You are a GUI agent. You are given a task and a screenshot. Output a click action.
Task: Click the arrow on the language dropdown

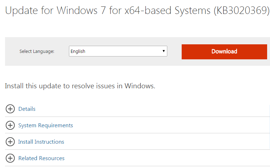[164, 51]
